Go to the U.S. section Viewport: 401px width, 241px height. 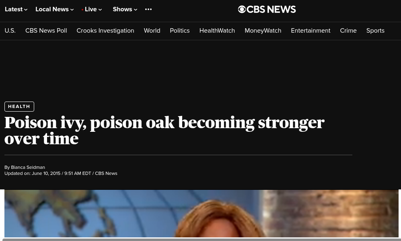pyautogui.click(x=10, y=31)
